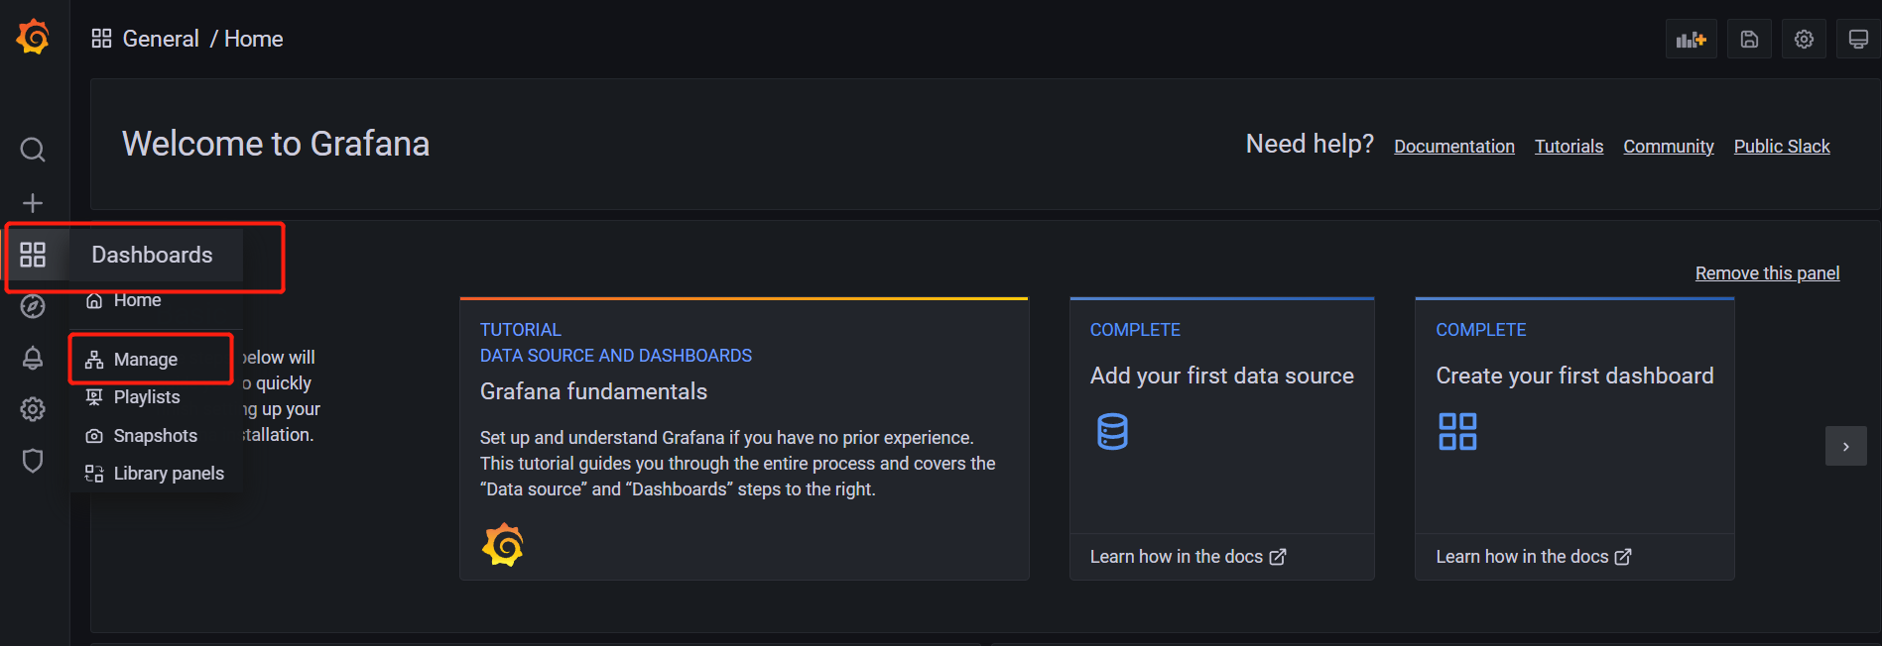
Task: Click Learn how in docs under data source
Action: [x=1188, y=557]
